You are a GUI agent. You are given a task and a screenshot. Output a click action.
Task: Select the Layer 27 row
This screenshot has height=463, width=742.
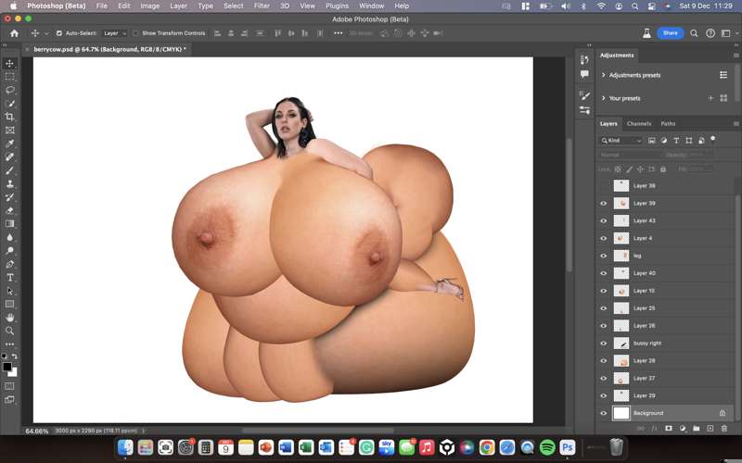click(x=667, y=378)
